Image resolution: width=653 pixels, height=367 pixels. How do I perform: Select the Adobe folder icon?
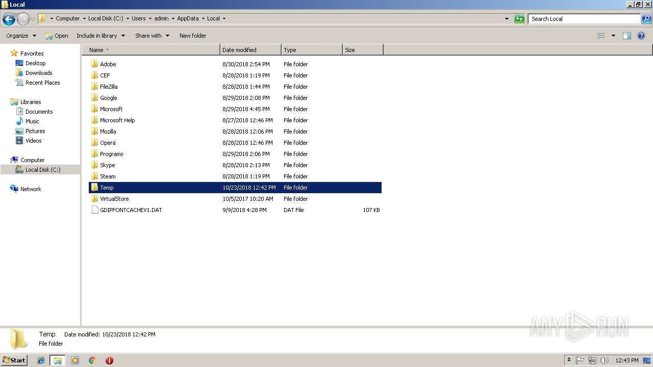(x=94, y=64)
